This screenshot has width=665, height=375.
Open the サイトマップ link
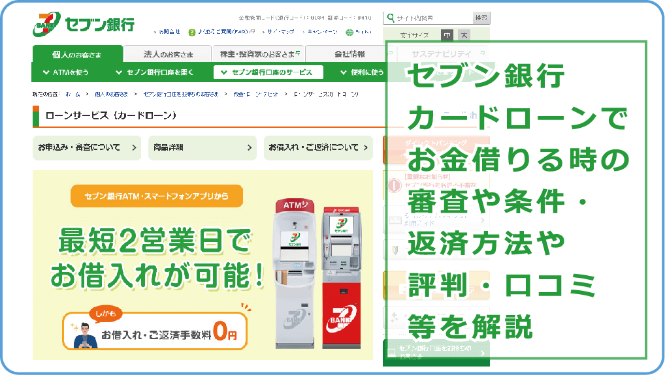(x=280, y=32)
